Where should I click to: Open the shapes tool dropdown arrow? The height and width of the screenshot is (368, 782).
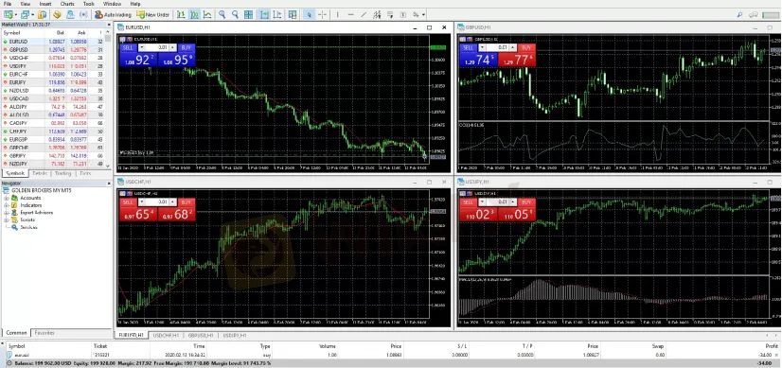click(x=423, y=15)
